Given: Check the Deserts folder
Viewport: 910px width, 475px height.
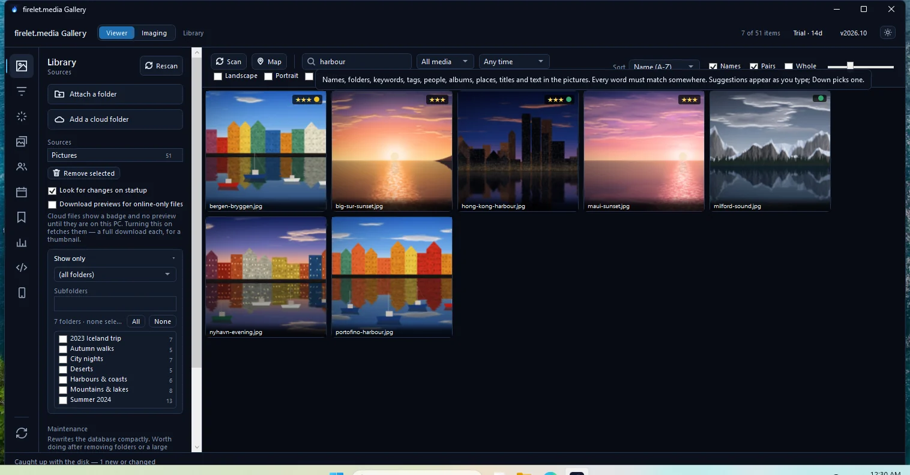Looking at the screenshot, I should click(x=63, y=369).
